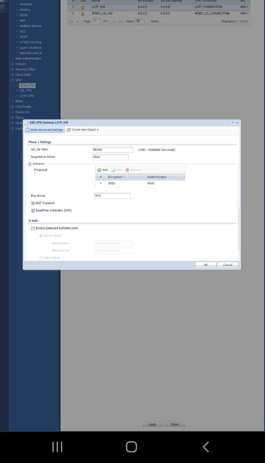Expand the Cloud CNM tree node
Image resolution: width=265 pixels, height=463 pixels.
tap(13, 75)
